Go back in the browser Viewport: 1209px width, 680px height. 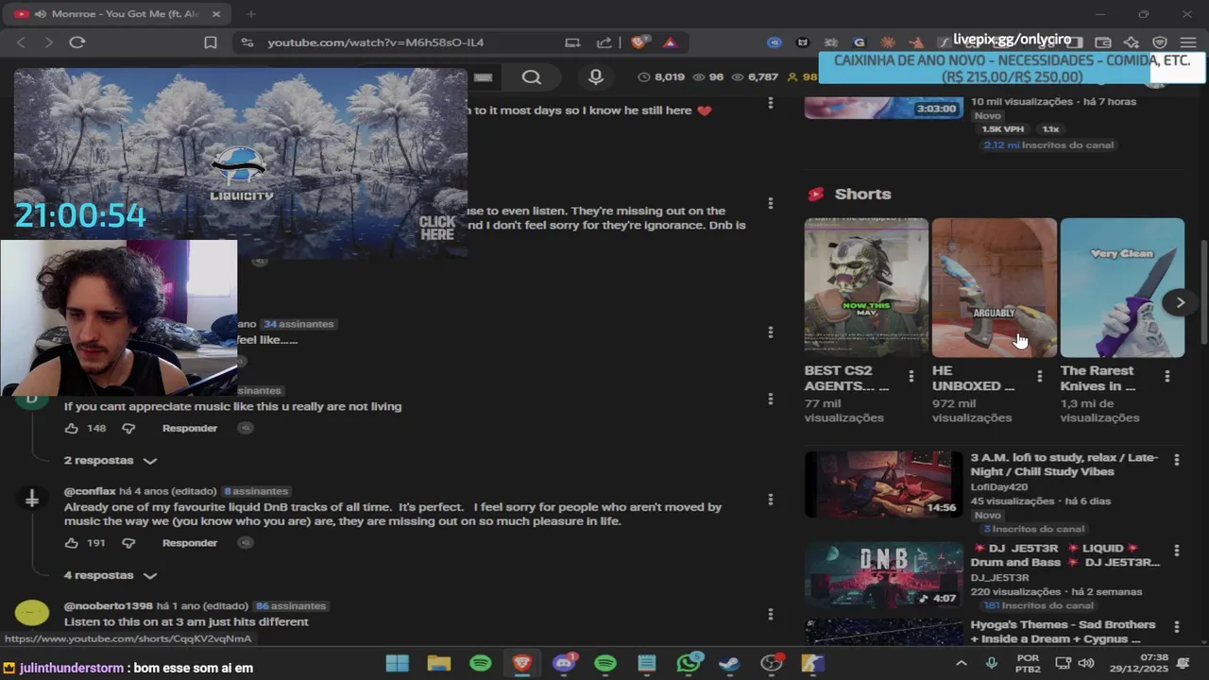(x=22, y=42)
